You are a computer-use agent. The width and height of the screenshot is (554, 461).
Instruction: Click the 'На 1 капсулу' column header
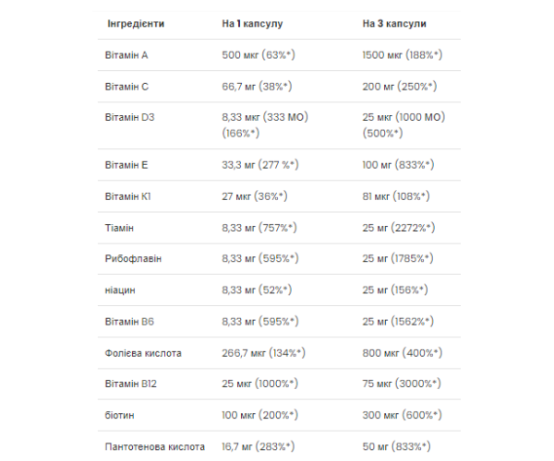258,23
